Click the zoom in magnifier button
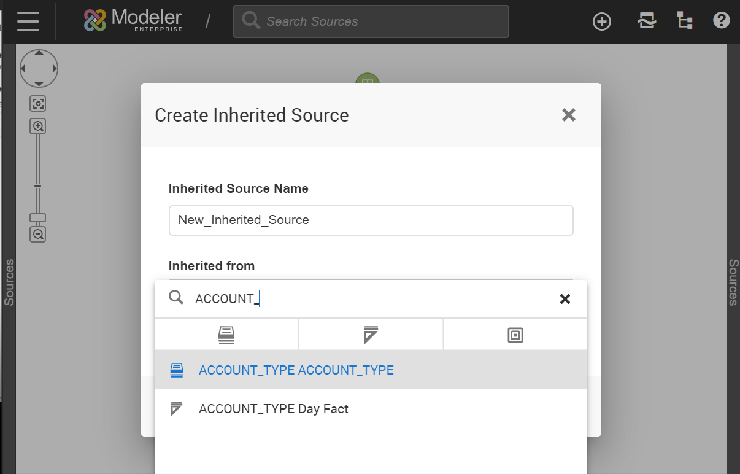 pos(38,126)
